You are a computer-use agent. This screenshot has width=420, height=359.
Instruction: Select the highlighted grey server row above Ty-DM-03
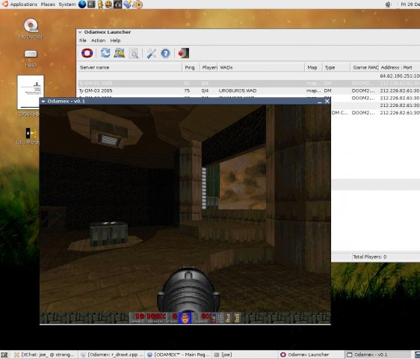tap(248, 83)
